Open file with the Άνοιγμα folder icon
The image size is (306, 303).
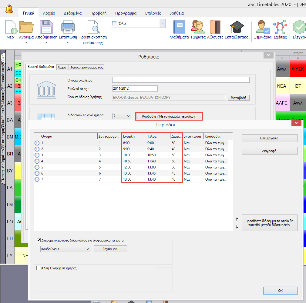pyautogui.click(x=26, y=27)
